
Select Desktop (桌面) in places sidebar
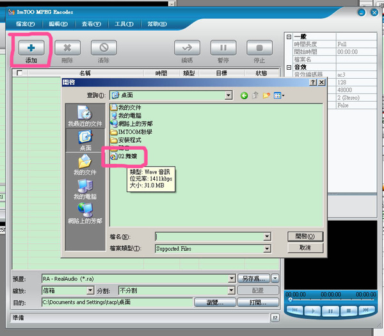coord(85,140)
